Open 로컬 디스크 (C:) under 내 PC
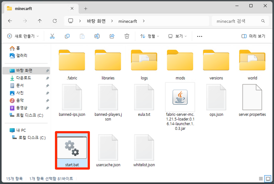The image size is (274, 184). (x=29, y=138)
